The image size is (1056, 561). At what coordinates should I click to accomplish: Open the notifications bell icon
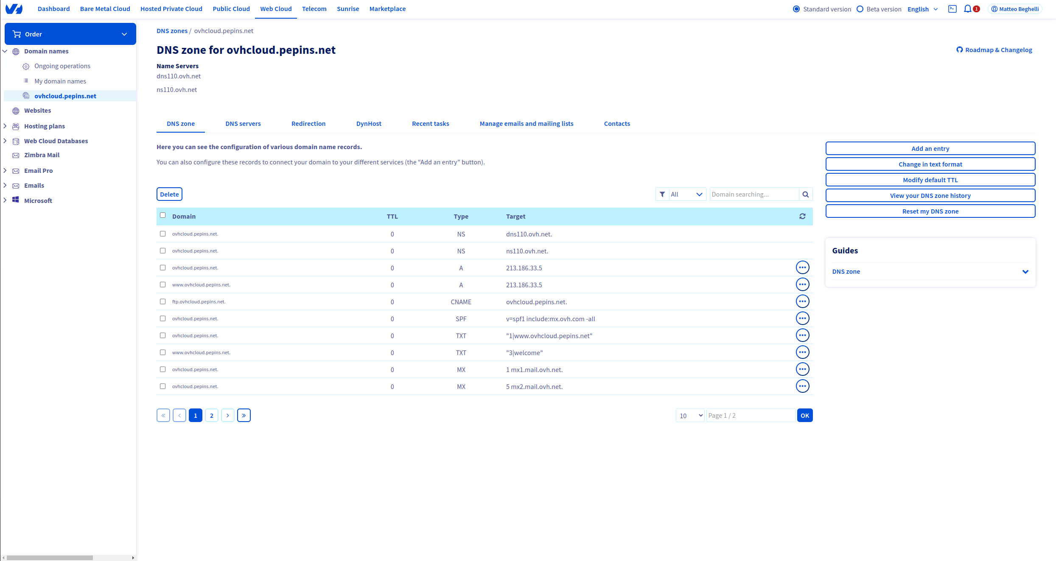coord(967,9)
